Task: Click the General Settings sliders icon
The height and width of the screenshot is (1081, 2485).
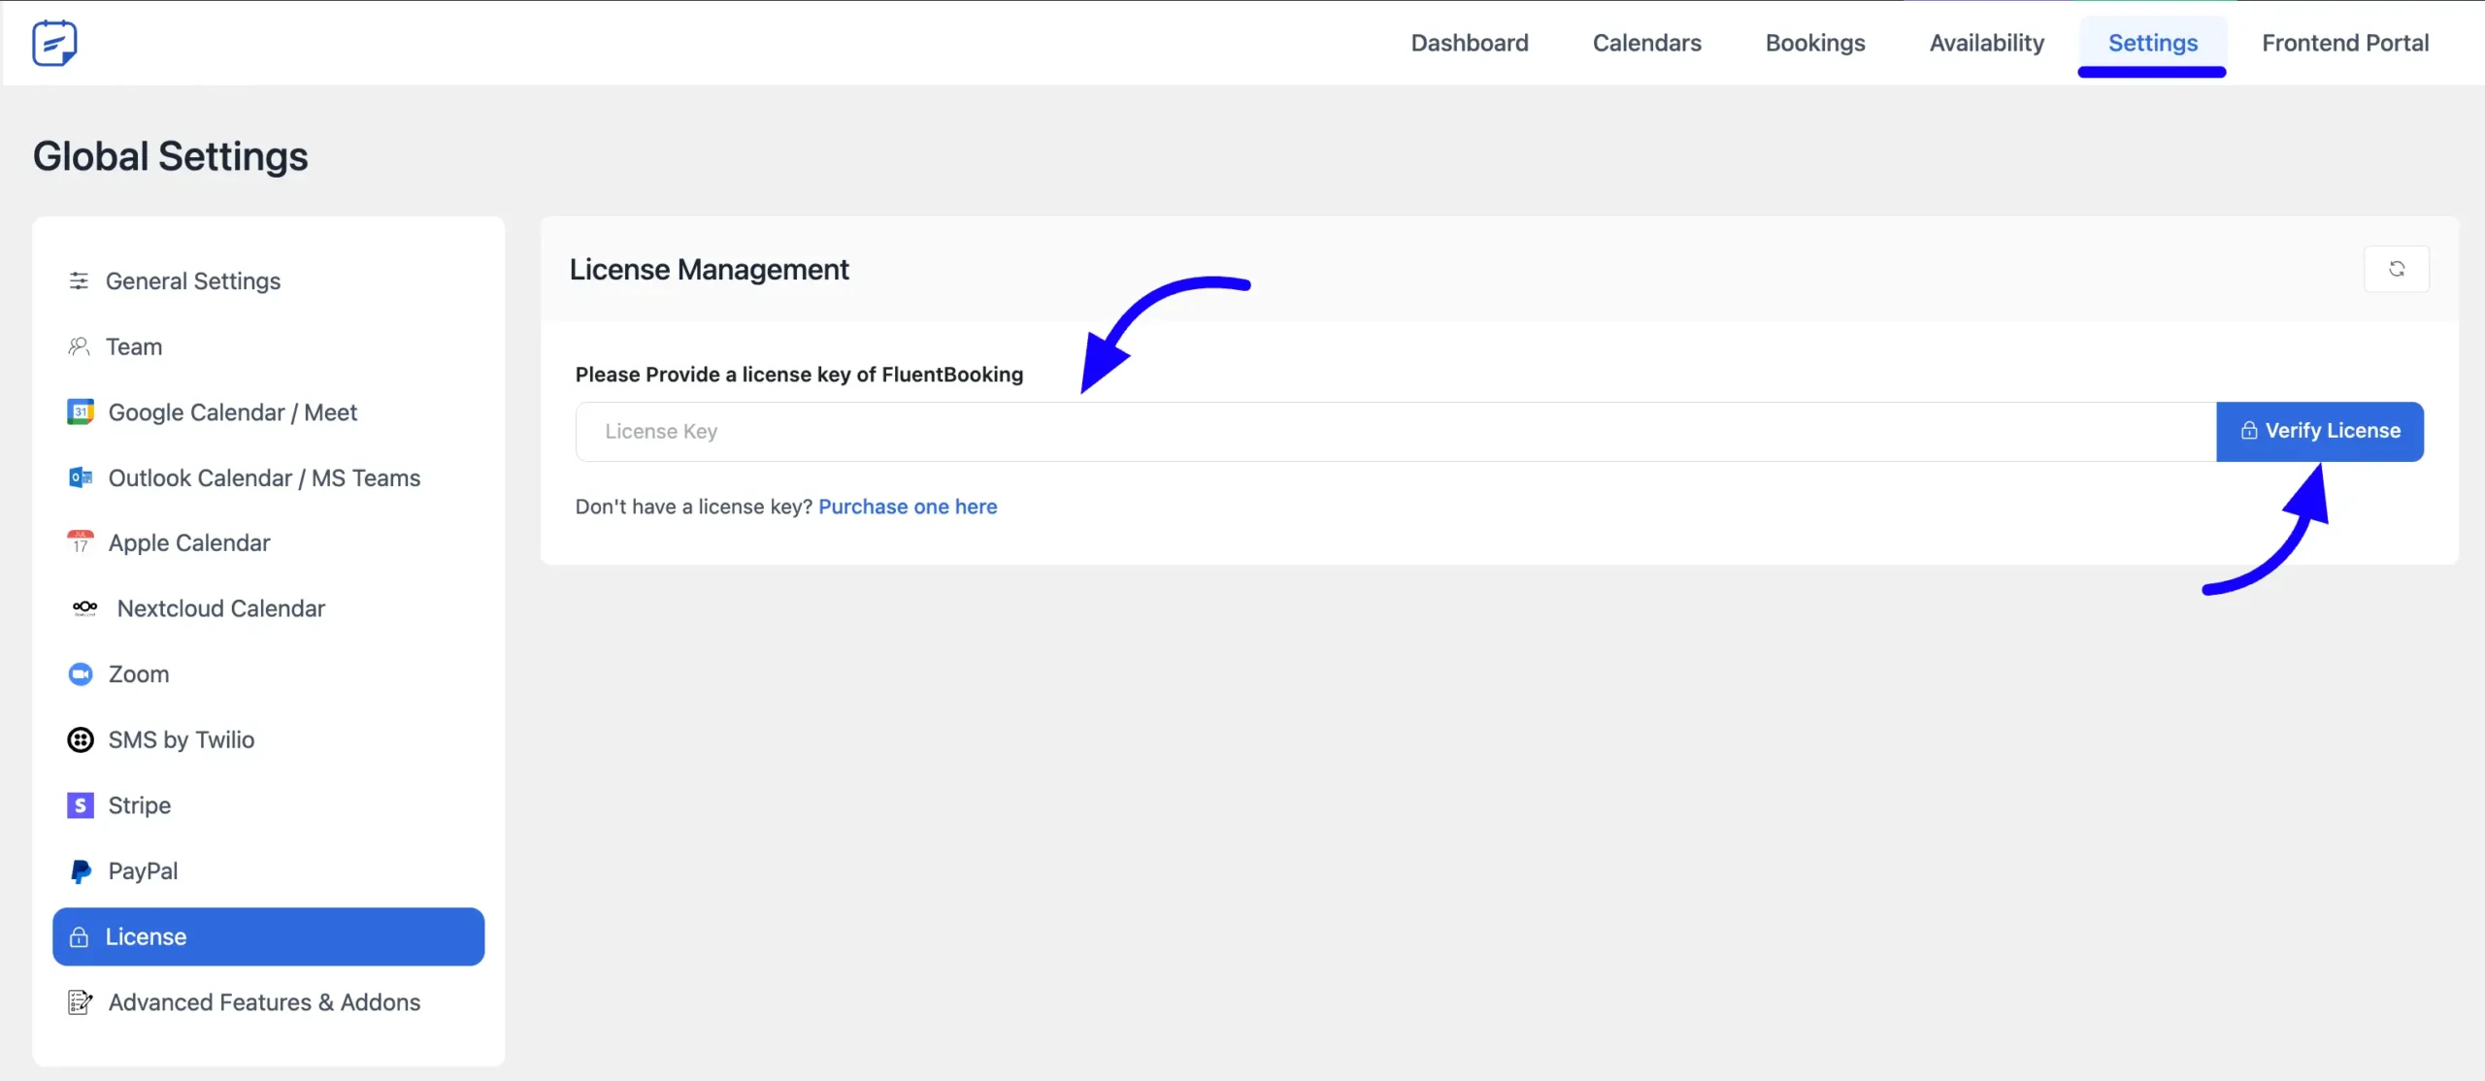Action: coord(79,281)
